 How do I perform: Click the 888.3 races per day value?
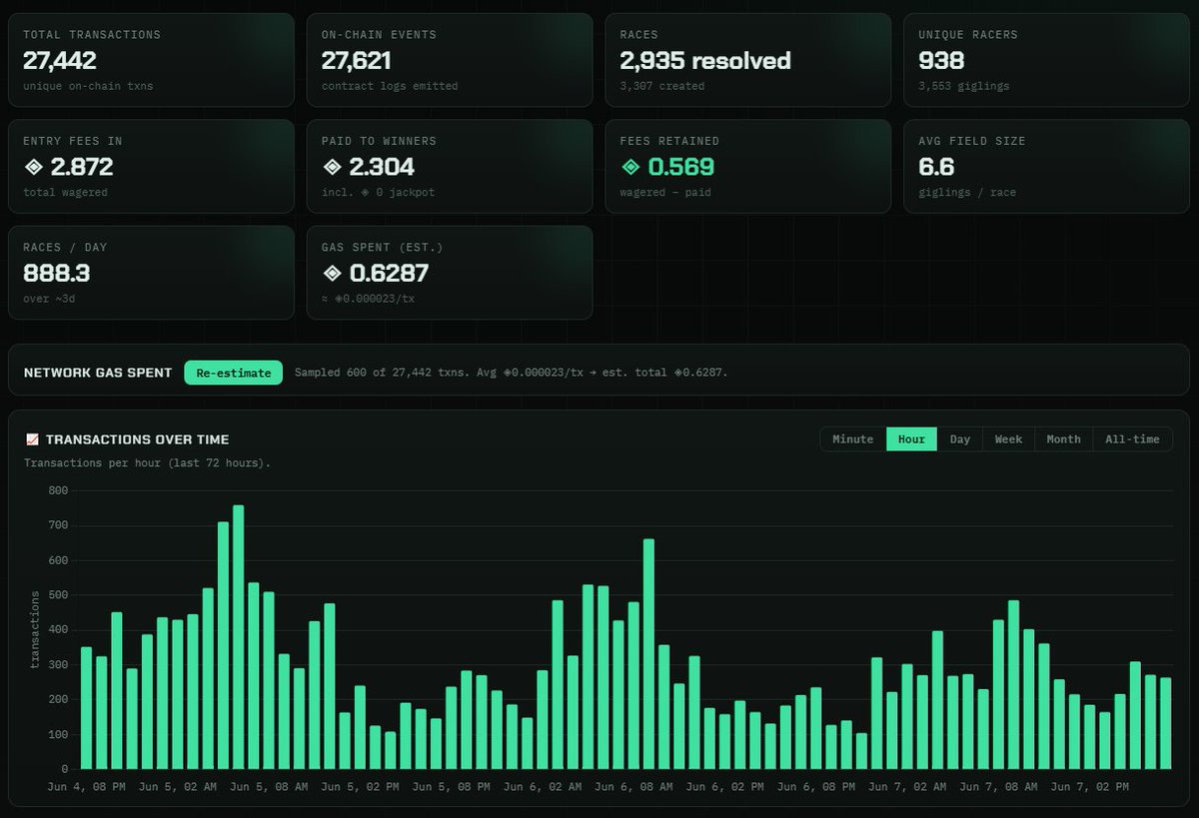[x=56, y=273]
